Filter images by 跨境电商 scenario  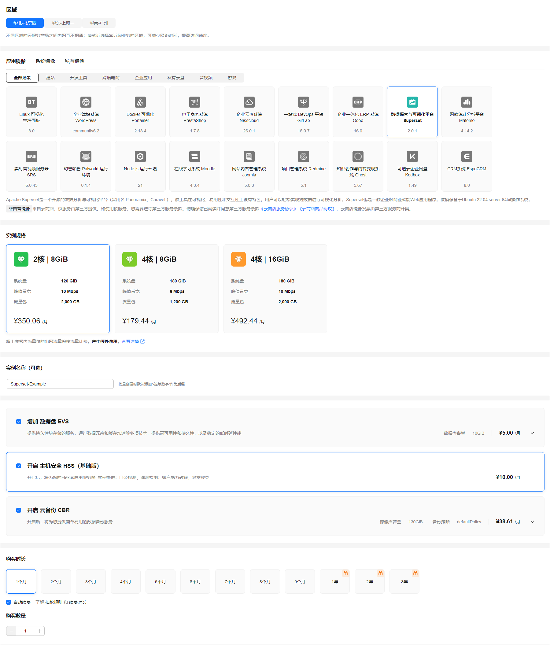point(111,78)
